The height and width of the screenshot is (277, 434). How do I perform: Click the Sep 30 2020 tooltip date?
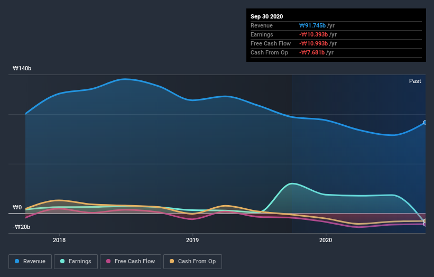click(x=267, y=16)
